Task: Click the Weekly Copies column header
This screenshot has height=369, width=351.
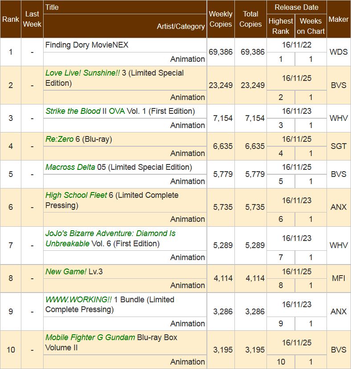Action: click(x=221, y=19)
